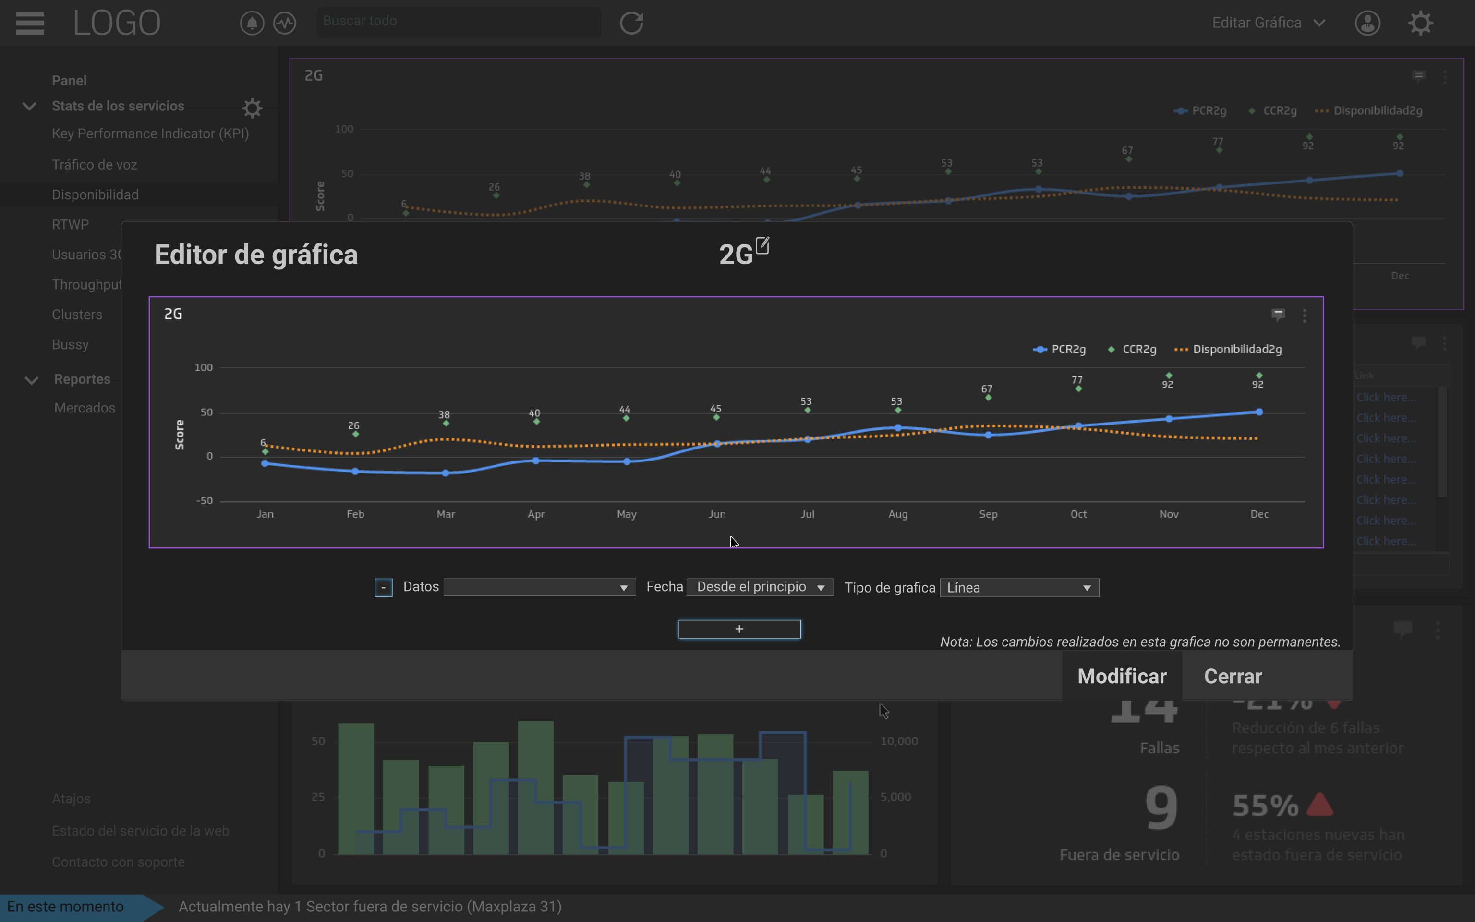1475x922 pixels.
Task: Open the Datos dropdown
Action: 539,587
